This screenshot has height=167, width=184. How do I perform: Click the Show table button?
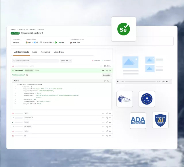[107, 75]
